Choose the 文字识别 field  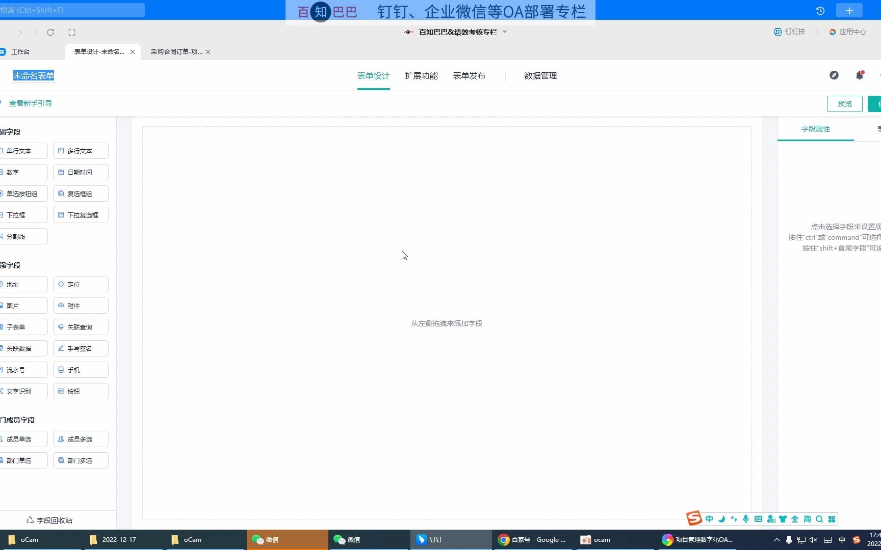(x=22, y=391)
